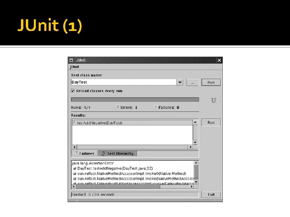This screenshot has width=290, height=217.
Task: Click the JUnit U logo icon
Action: click(213, 100)
